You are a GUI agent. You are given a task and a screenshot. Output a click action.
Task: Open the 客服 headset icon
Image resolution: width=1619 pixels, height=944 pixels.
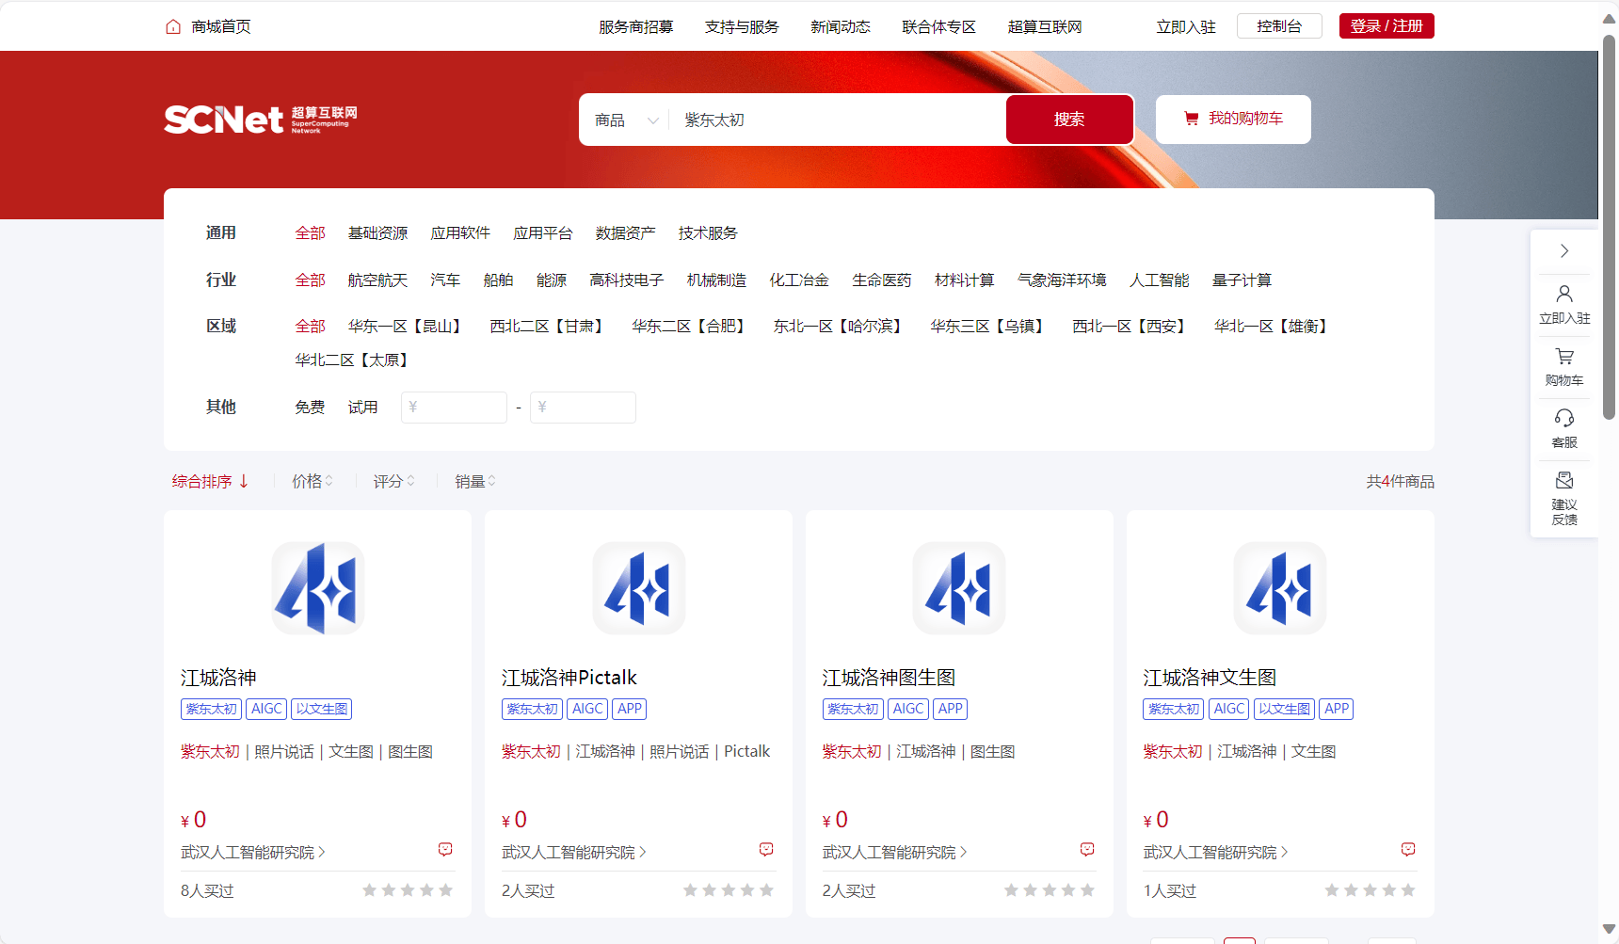[x=1564, y=418]
